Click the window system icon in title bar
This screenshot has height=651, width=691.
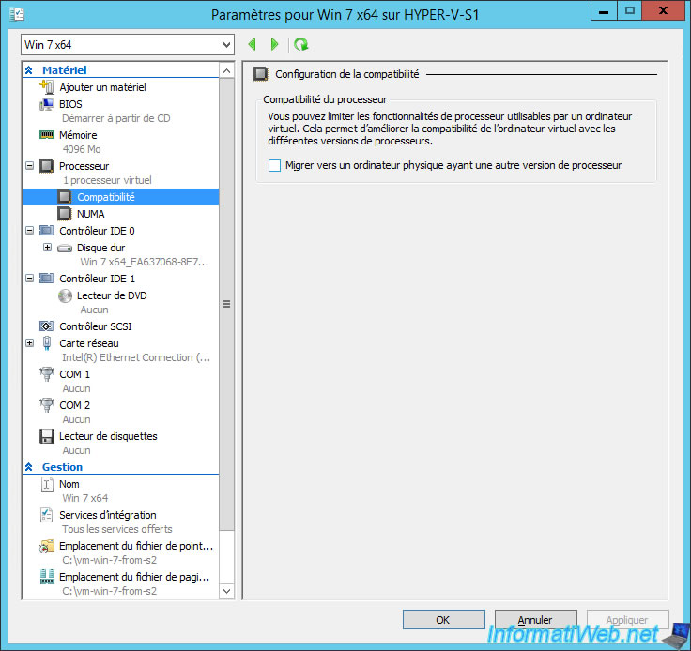click(x=16, y=14)
